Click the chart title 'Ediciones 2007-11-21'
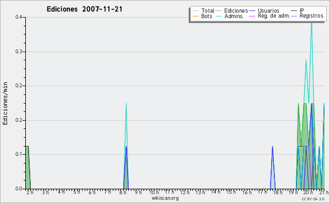This screenshot has height=203, width=330. [x=84, y=9]
